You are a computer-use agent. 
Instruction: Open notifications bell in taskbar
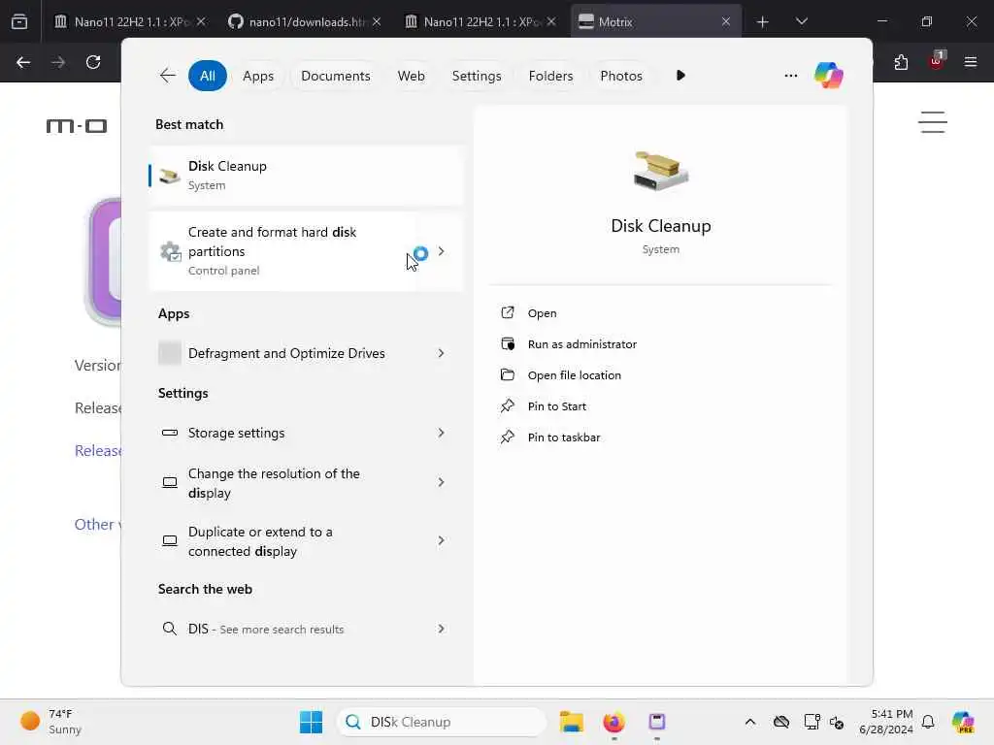pos(928,722)
